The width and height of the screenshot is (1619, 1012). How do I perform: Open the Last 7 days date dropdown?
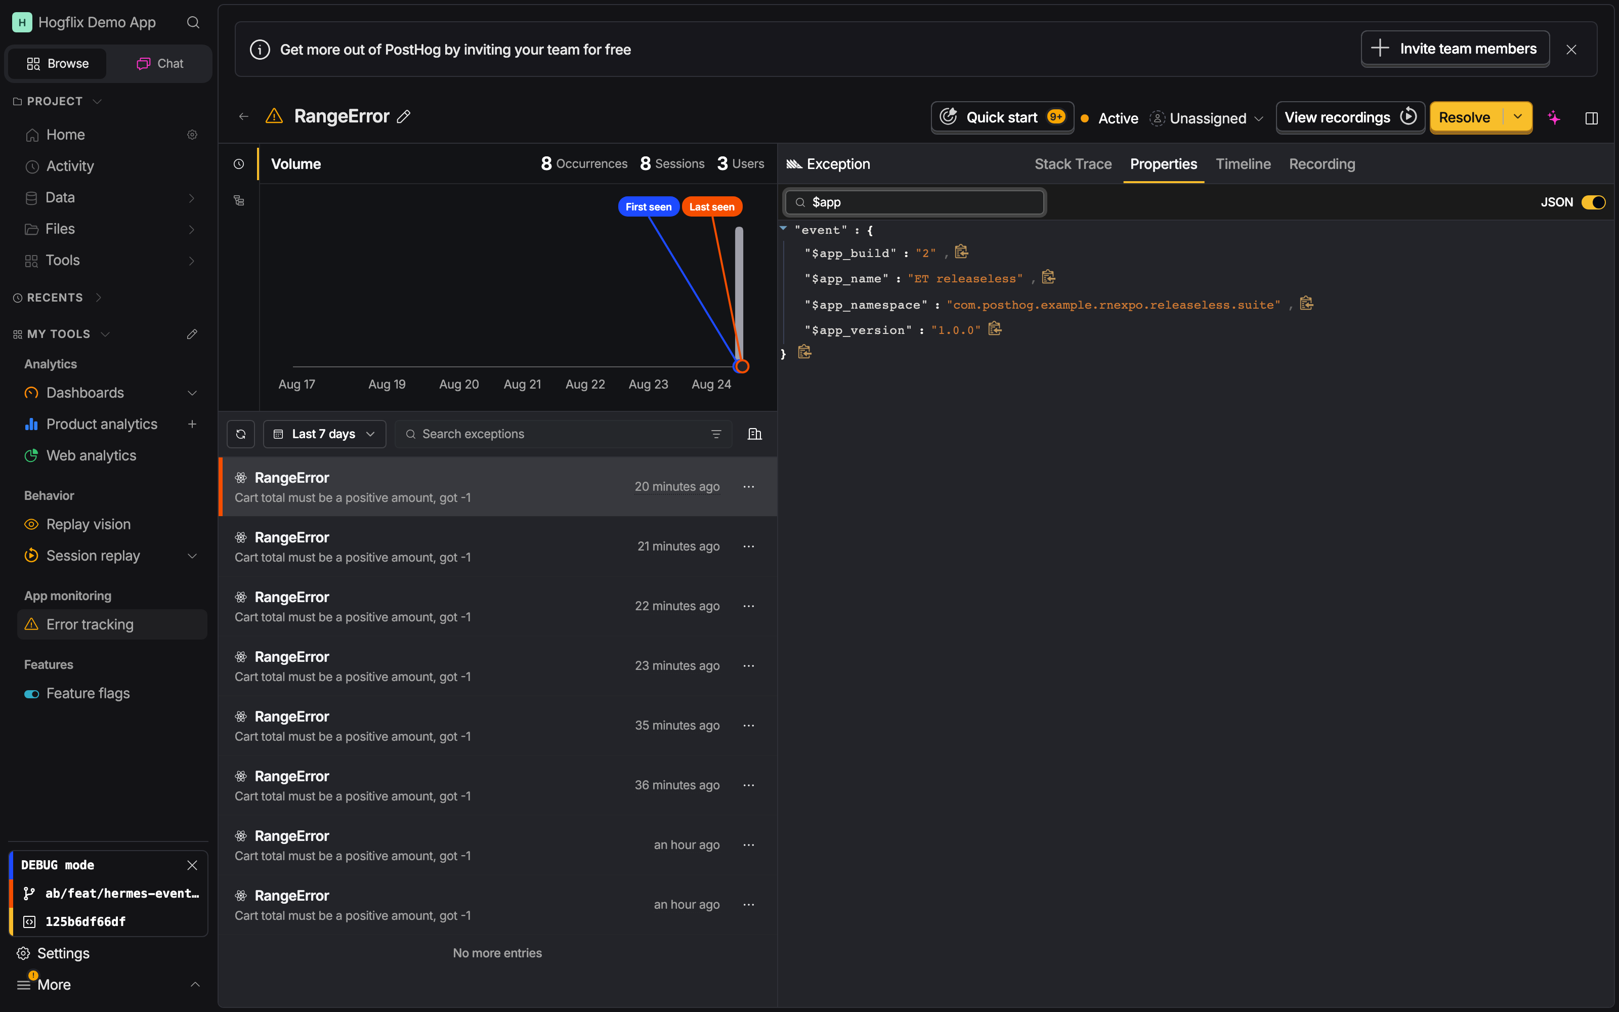[x=324, y=434]
